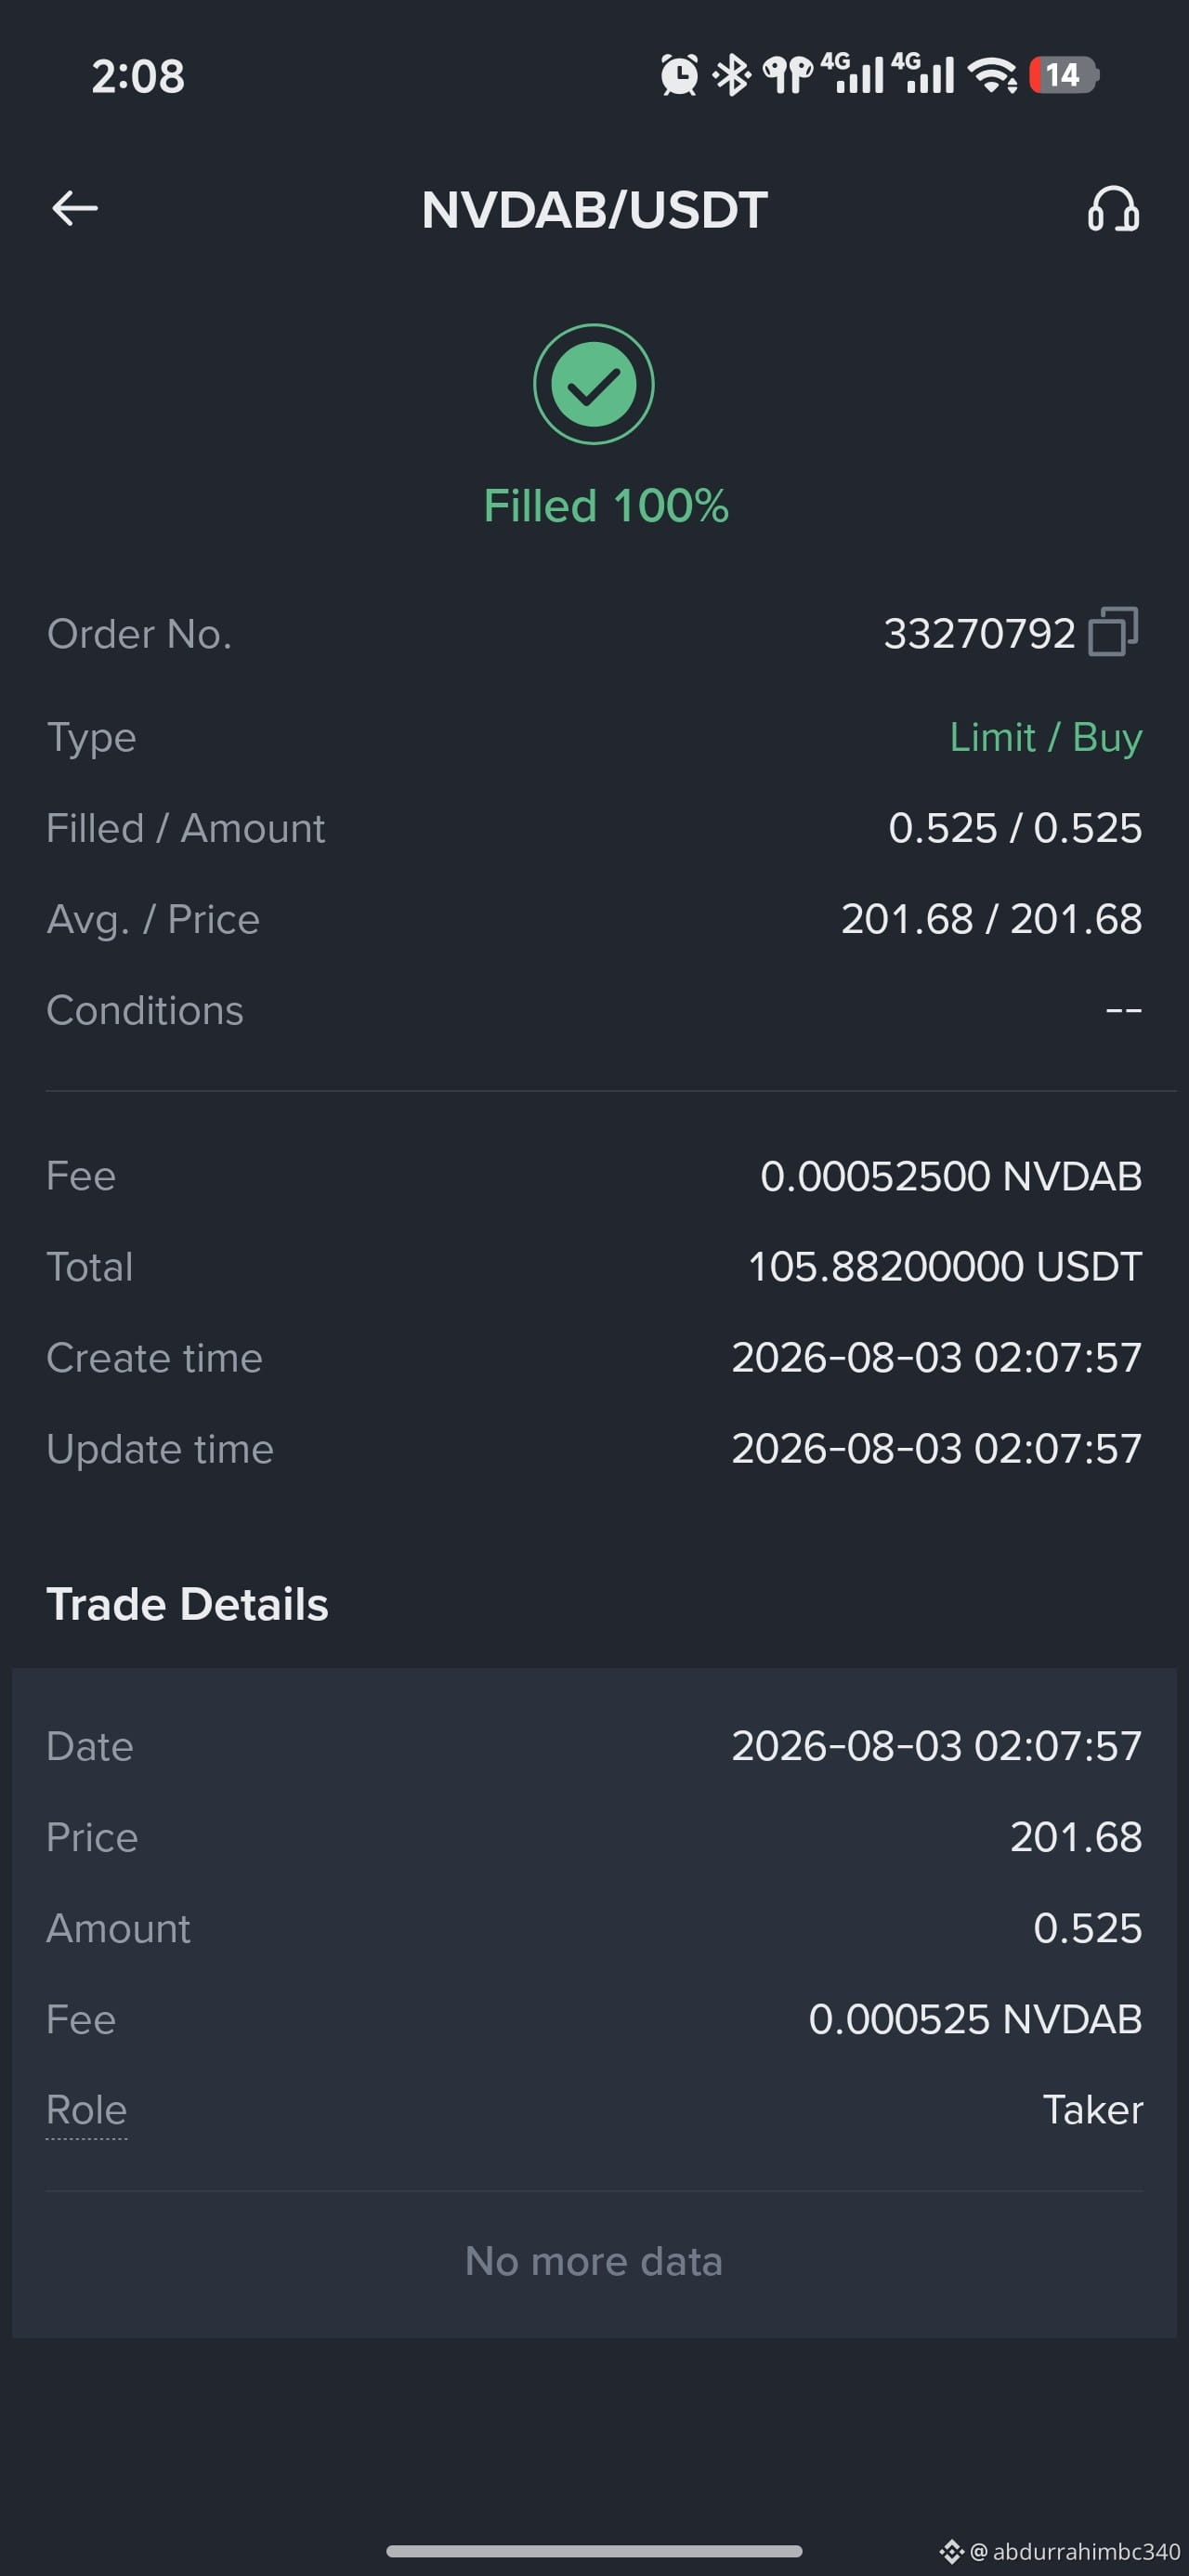The image size is (1189, 2576).
Task: Tap the Bluetooth status bar icon
Action: (x=732, y=75)
